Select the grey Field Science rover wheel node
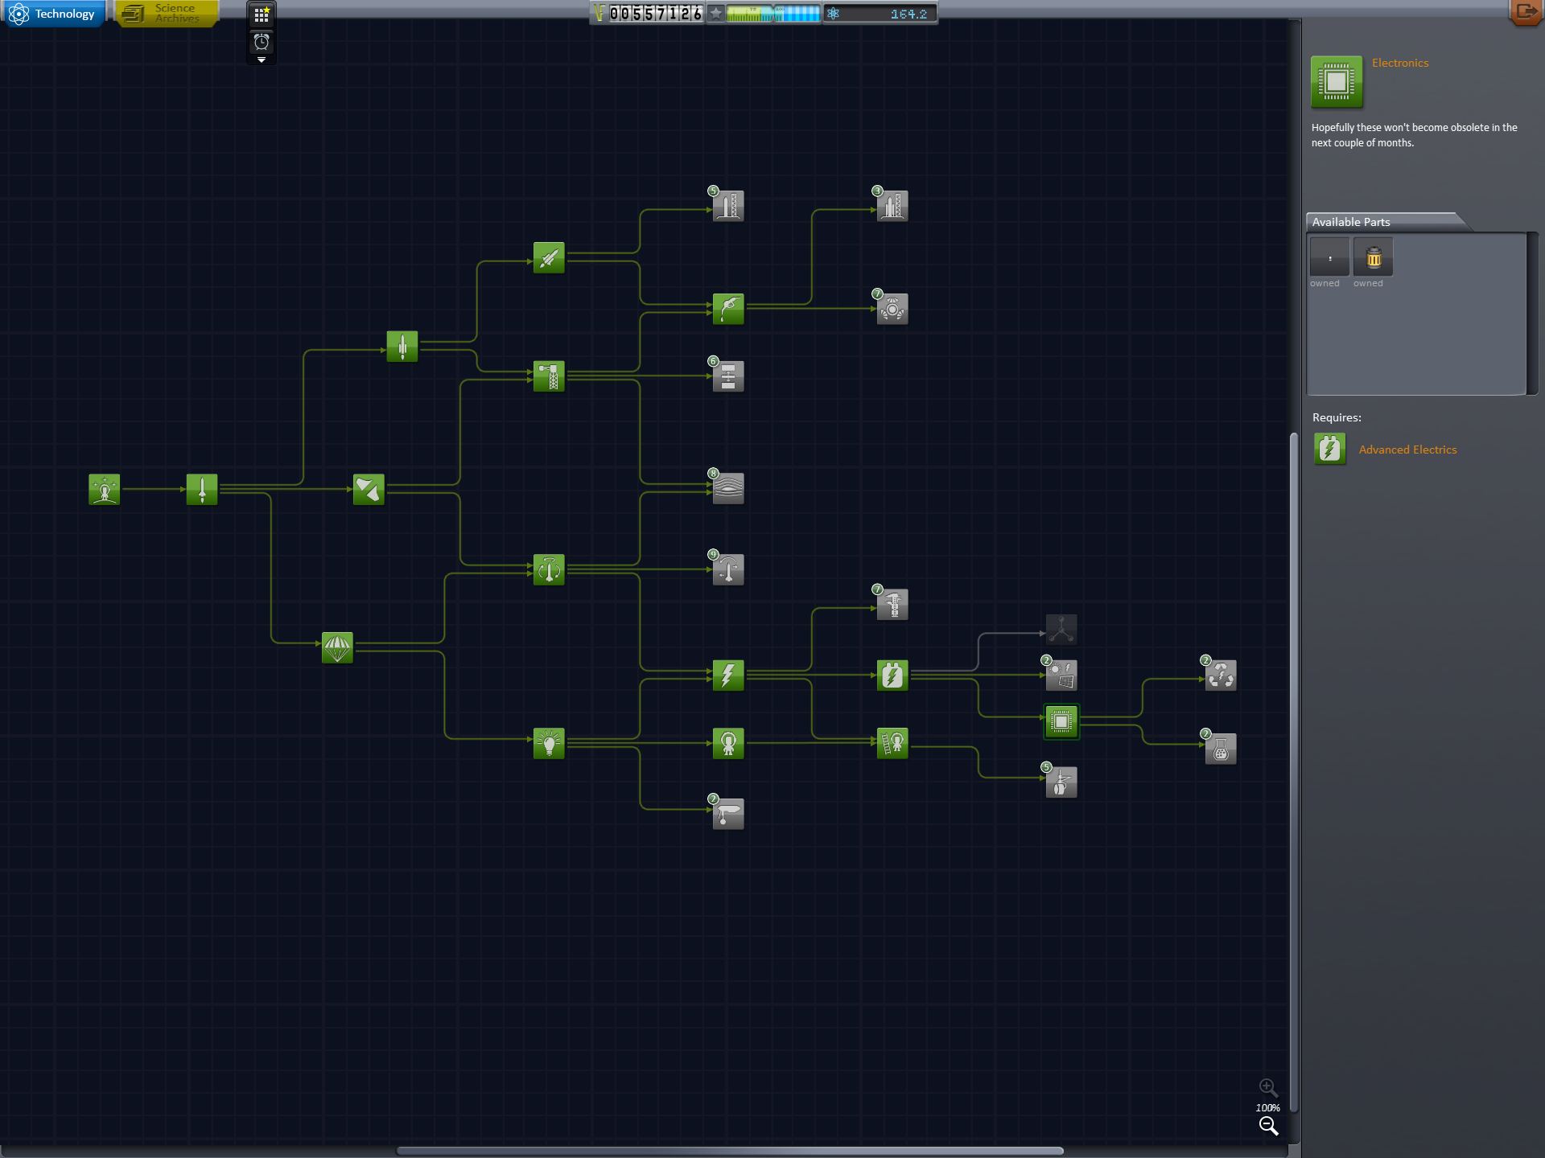The image size is (1545, 1158). [x=1061, y=782]
